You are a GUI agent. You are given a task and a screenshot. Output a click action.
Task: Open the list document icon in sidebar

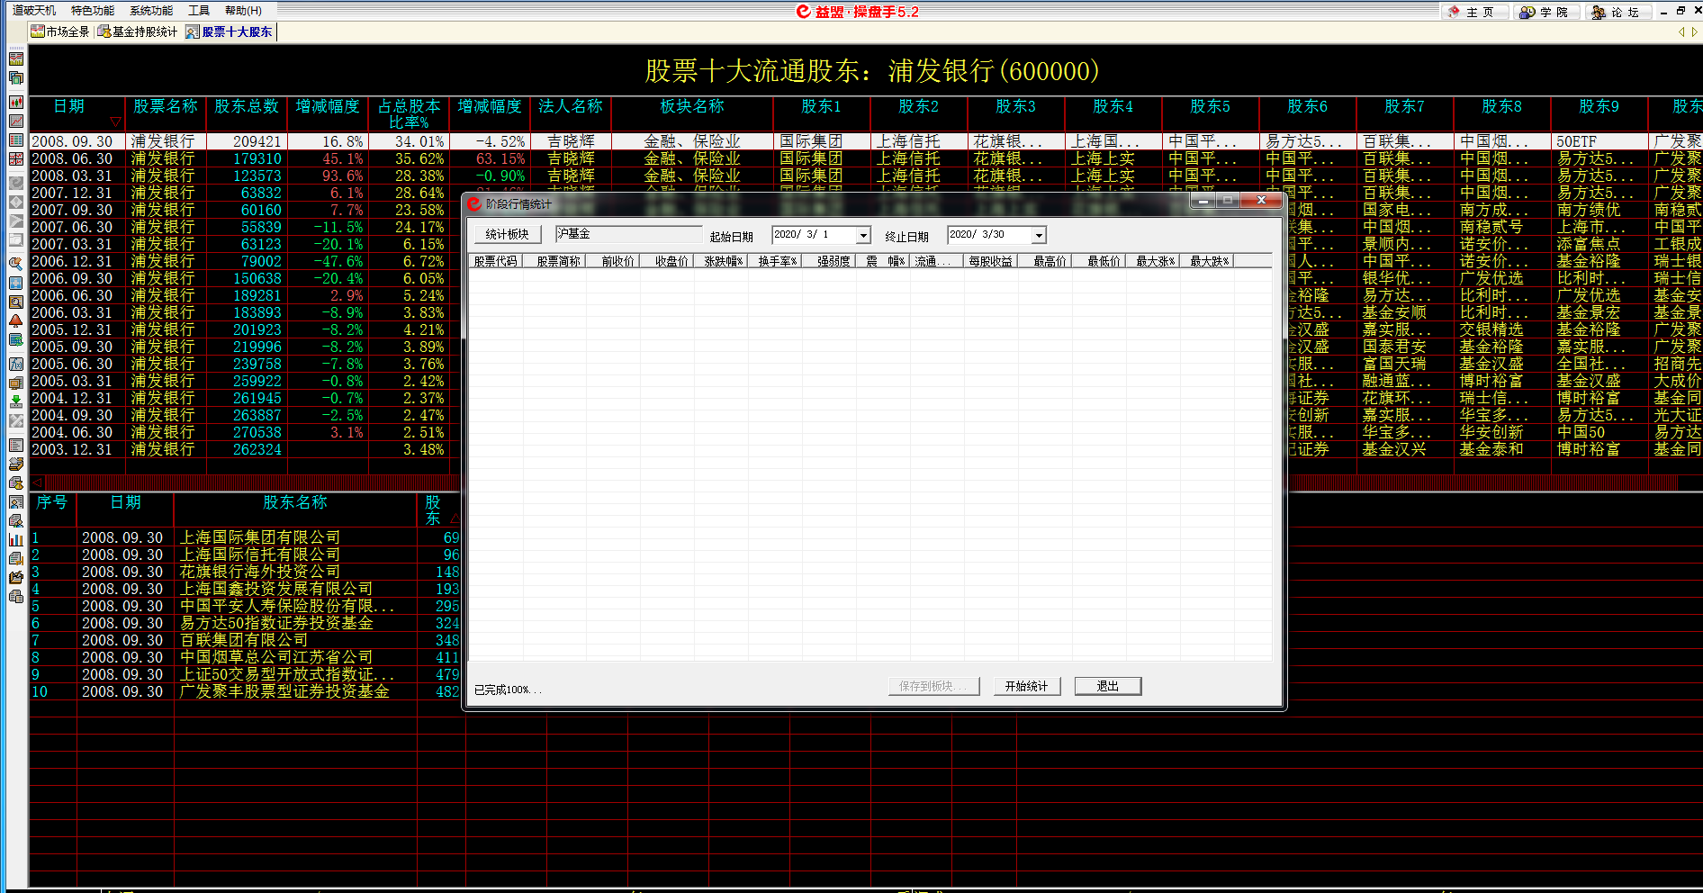click(x=15, y=445)
